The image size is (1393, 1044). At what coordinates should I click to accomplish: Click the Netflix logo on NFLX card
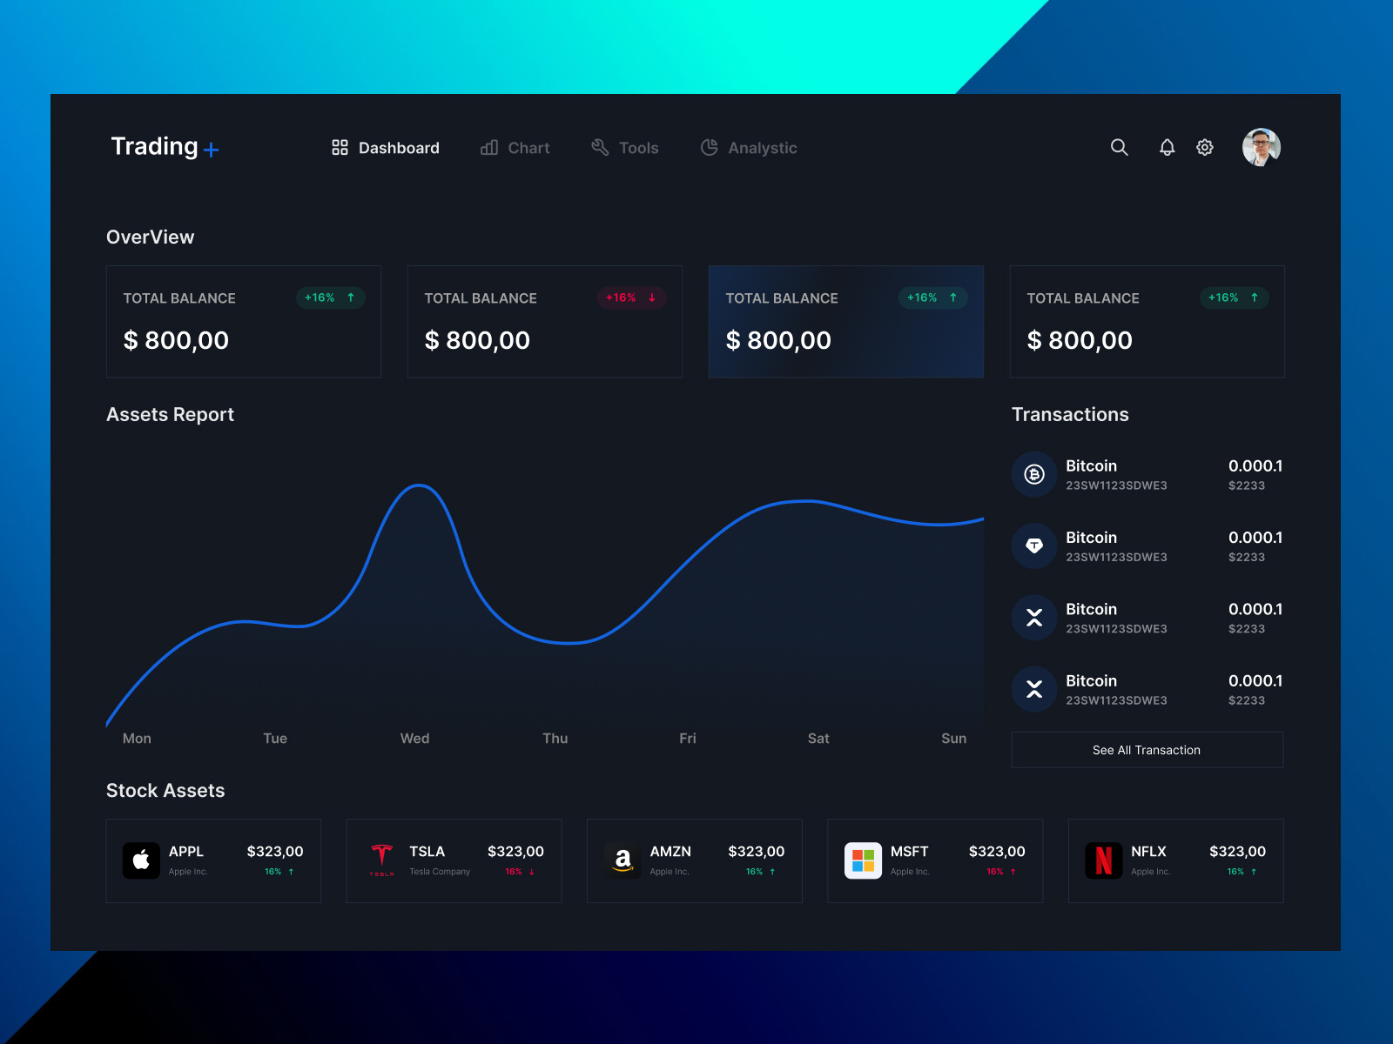[1104, 860]
